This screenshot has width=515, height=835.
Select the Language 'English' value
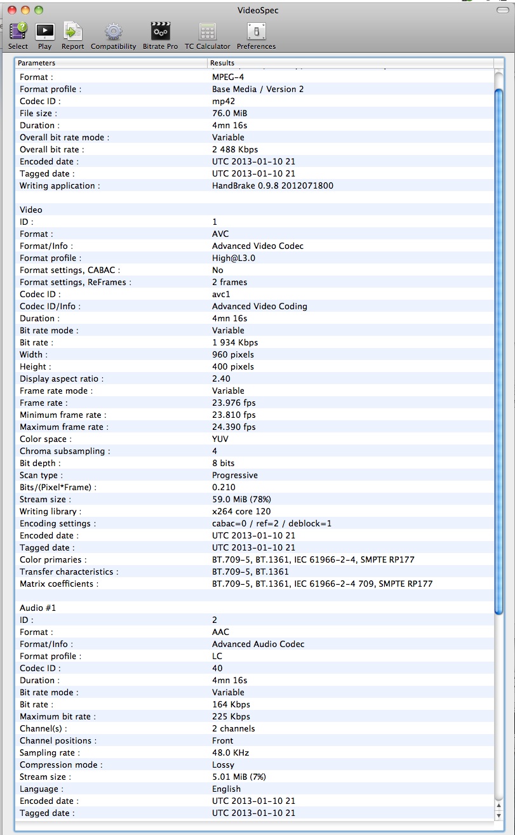tap(226, 789)
